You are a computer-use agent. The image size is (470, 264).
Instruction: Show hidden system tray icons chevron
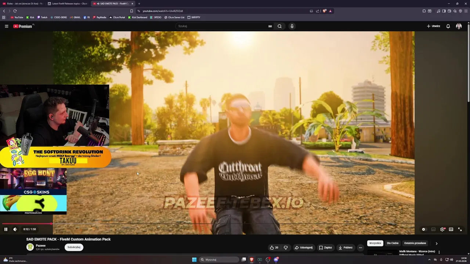point(429,260)
